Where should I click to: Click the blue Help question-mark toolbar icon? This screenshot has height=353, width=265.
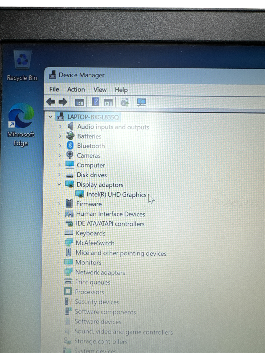click(x=96, y=102)
